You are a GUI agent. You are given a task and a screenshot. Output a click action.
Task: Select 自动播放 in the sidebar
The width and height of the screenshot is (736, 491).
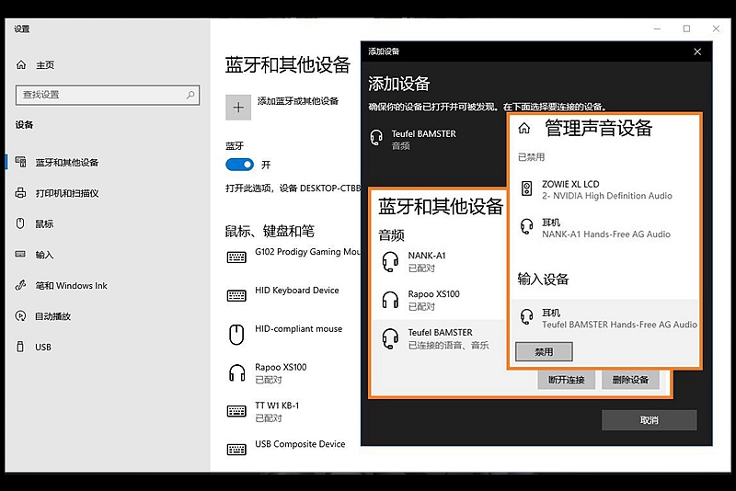point(52,316)
